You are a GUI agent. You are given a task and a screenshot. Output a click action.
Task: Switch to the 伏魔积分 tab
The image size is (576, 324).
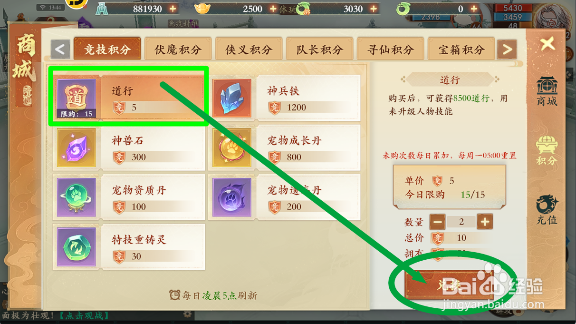pyautogui.click(x=178, y=49)
